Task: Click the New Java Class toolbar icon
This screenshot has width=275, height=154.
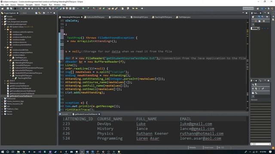Action: coord(104,9)
